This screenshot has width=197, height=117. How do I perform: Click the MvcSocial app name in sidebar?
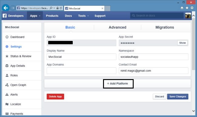pos(12,27)
